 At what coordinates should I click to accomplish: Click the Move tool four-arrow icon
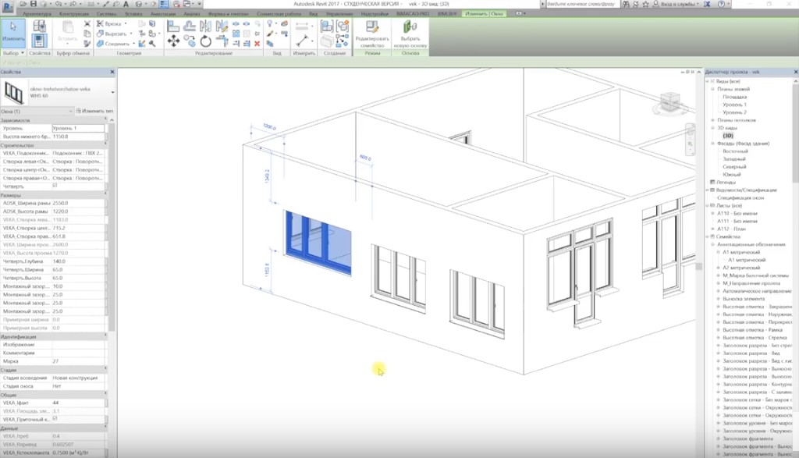pos(173,41)
